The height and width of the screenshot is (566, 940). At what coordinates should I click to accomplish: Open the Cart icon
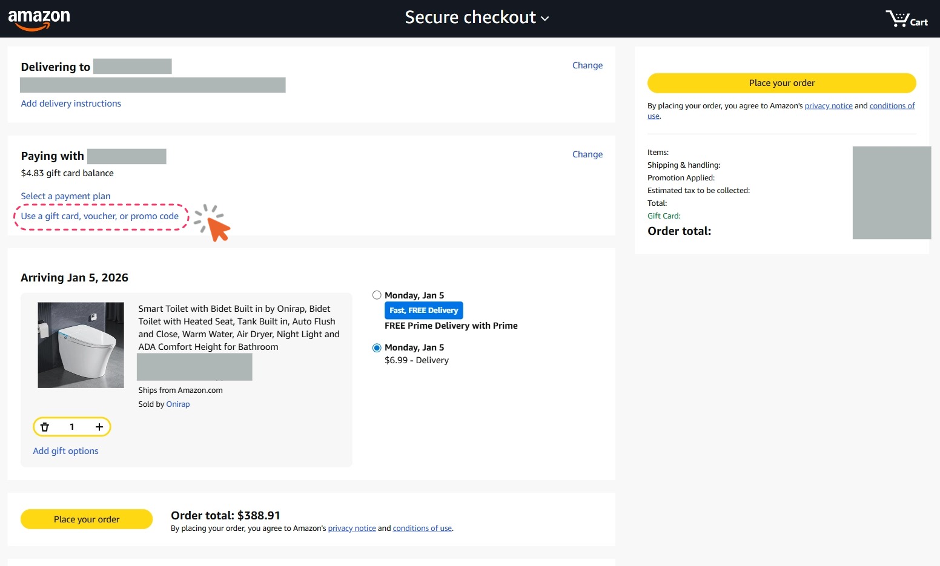tap(907, 19)
